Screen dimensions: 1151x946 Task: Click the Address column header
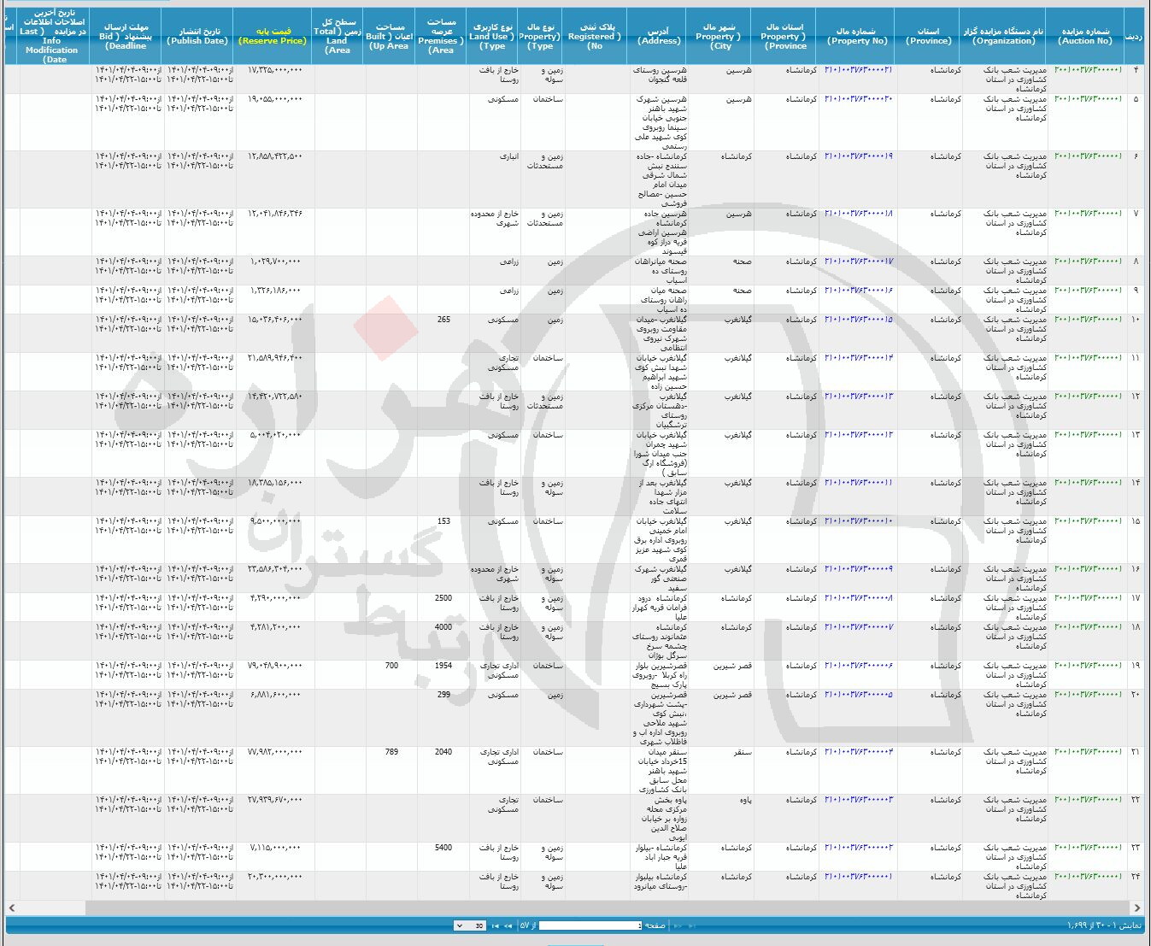coord(659,36)
